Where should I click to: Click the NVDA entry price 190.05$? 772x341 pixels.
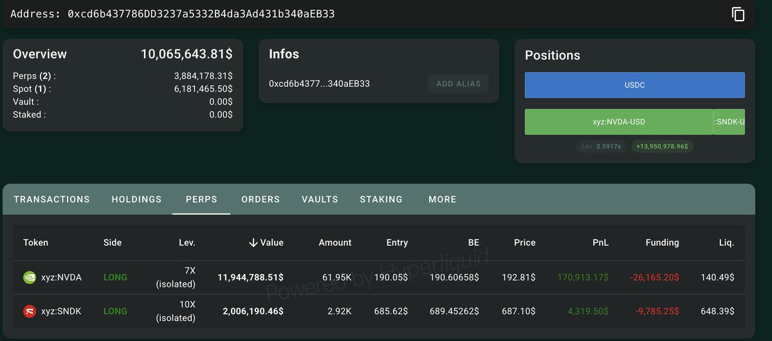pyautogui.click(x=391, y=278)
